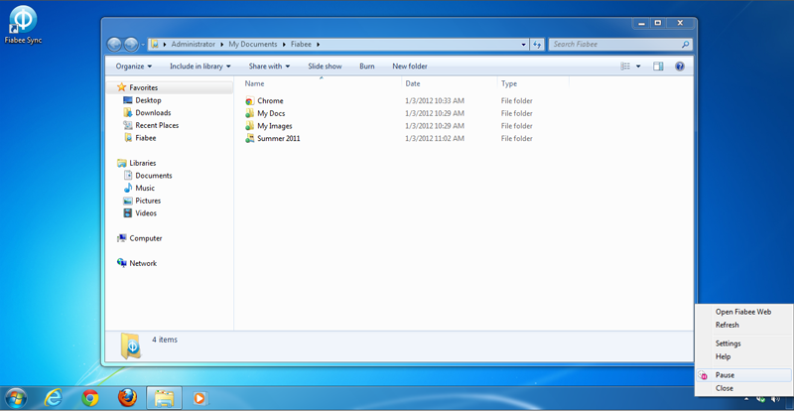Click the Burn button

(x=367, y=67)
